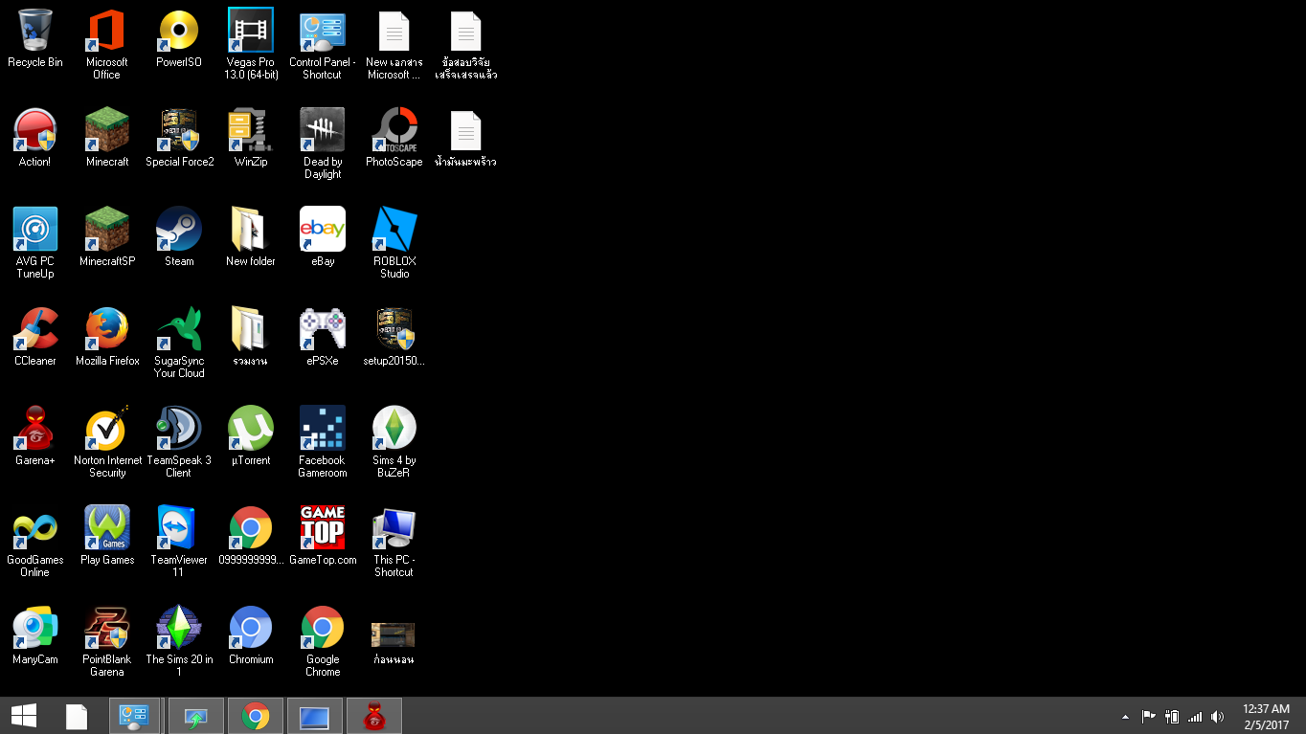Switch to Chrome on the taskbar
The width and height of the screenshot is (1306, 734).
pyautogui.click(x=256, y=716)
